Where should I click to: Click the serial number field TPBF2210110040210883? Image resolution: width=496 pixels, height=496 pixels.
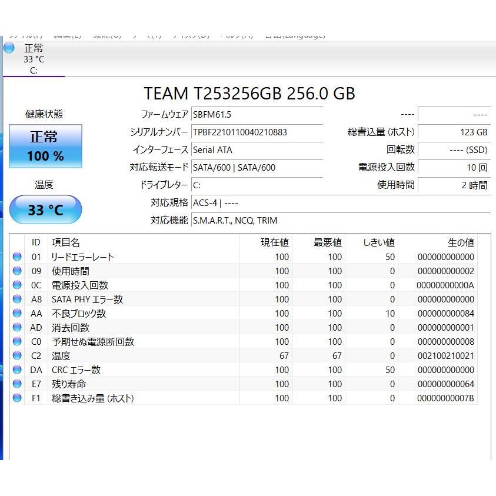coord(257,132)
